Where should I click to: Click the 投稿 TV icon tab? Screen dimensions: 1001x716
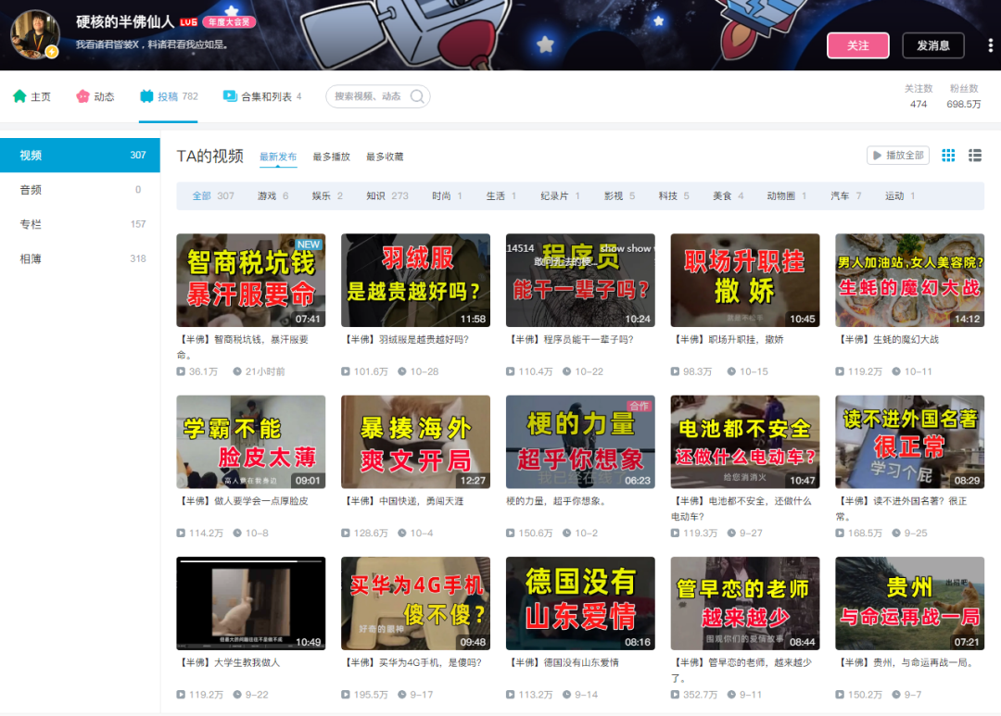(146, 96)
